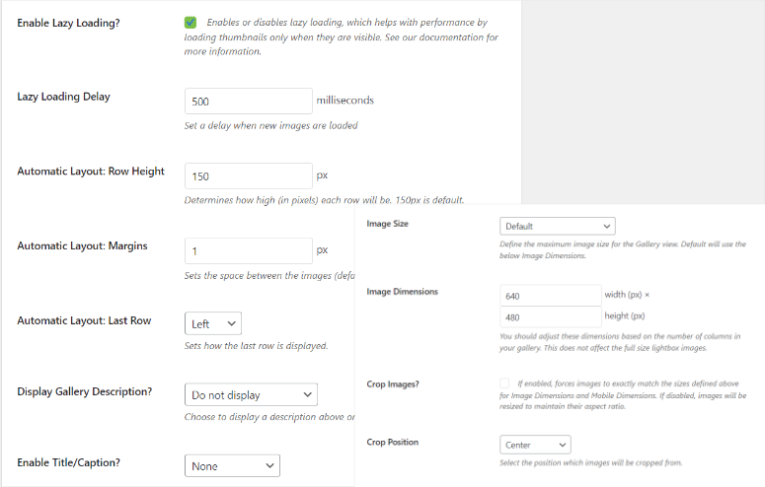Open the Display Gallery Description dropdown
This screenshot has width=765, height=487.
point(251,394)
